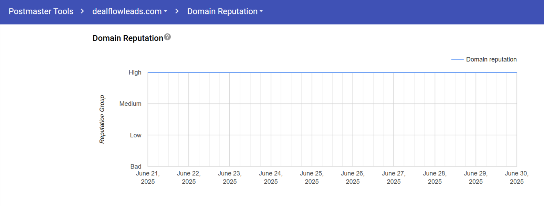Click the High reputation axis label
Screen dimensions: 544x206
coord(135,72)
